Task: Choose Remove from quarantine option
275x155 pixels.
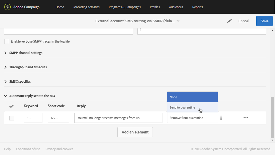Action: pyautogui.click(x=186, y=118)
